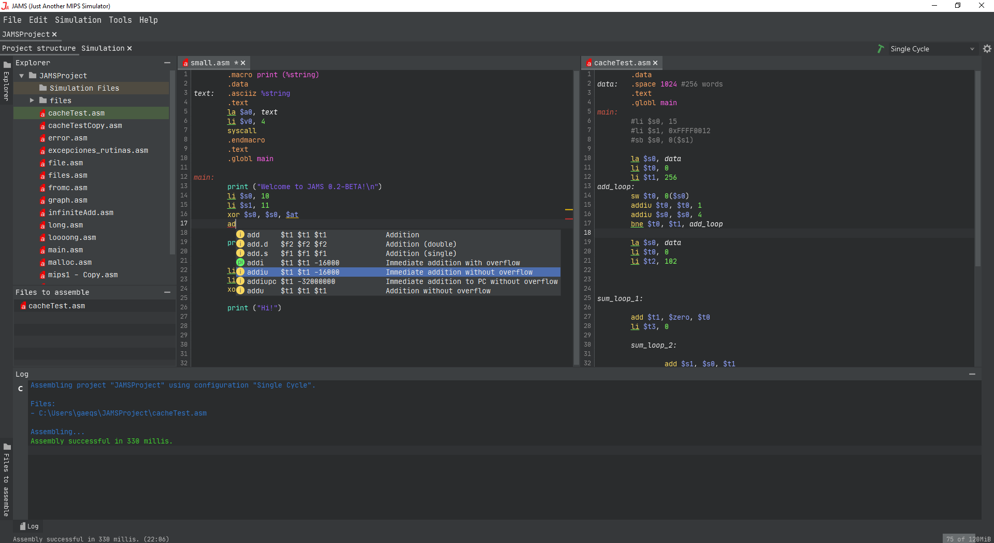Open the Simulation menu
Screen dimensions: 994x543
78,20
